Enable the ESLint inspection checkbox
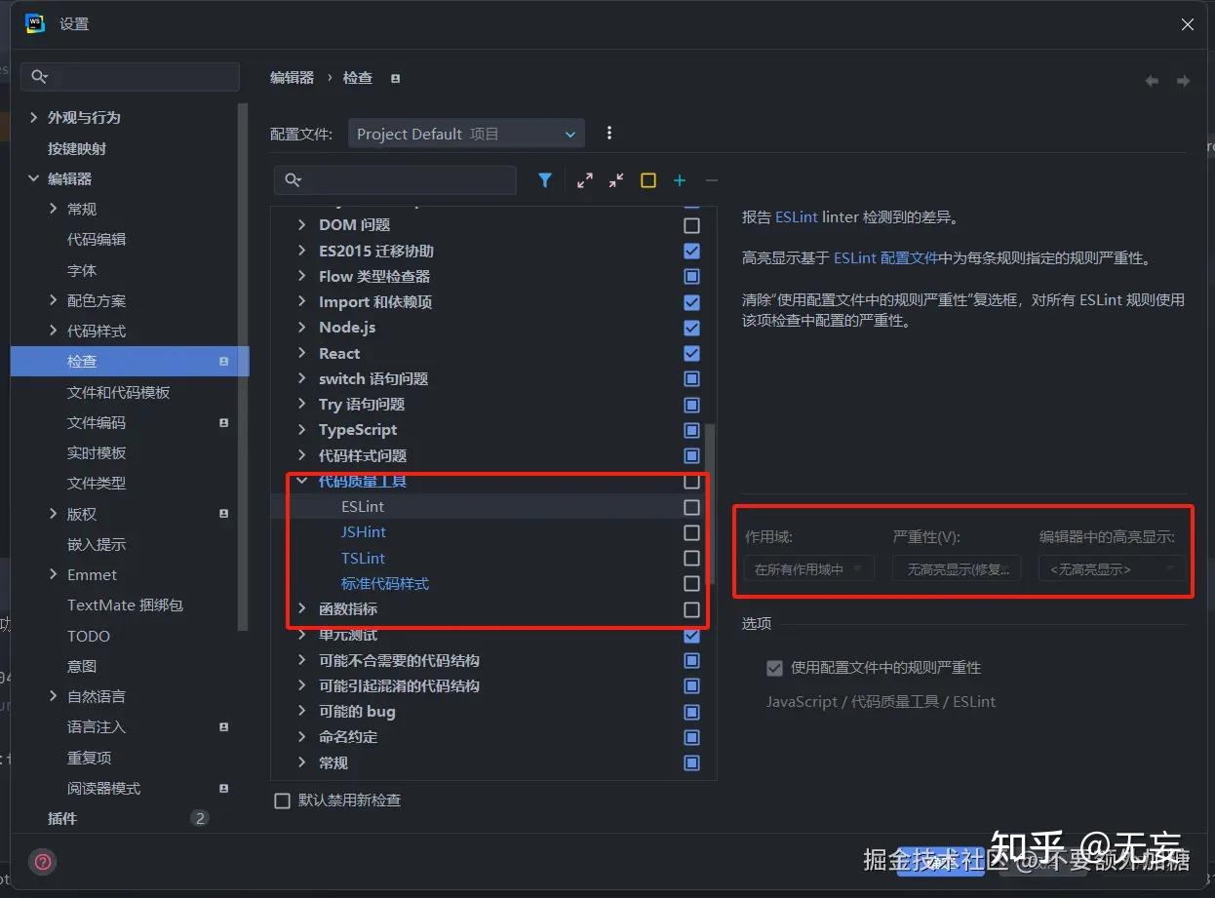This screenshot has height=898, width=1215. pos(691,506)
